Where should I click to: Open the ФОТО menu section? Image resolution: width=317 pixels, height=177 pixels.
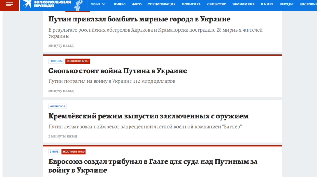[x=136, y=4]
